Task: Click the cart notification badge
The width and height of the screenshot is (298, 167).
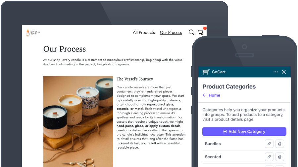Action: click(x=205, y=28)
